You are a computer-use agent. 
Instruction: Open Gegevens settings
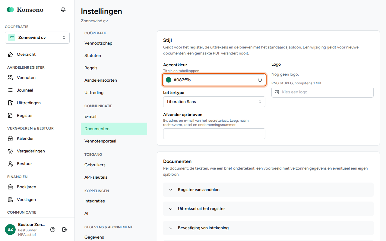[x=114, y=237]
